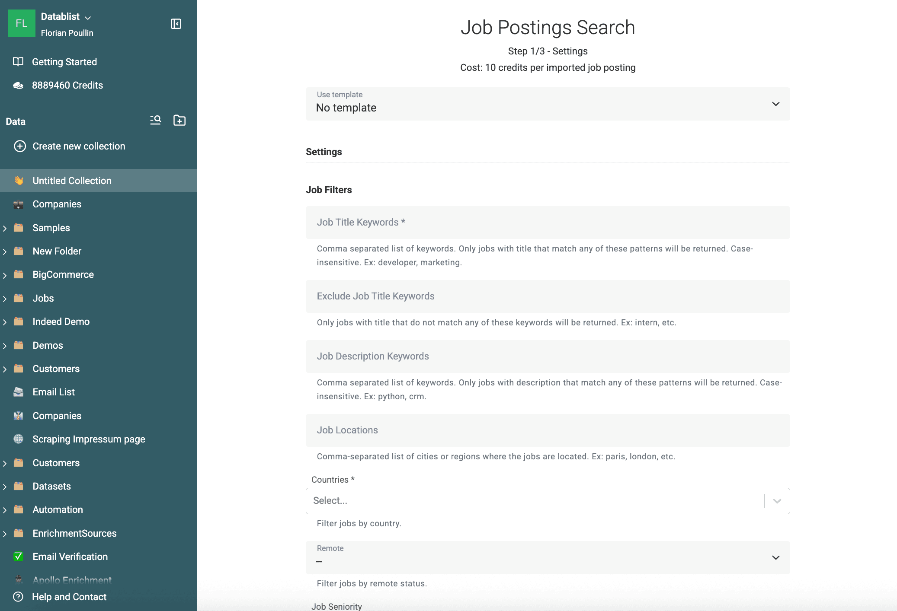The image size is (897, 611).
Task: Expand the Jobs folder
Action: click(x=4, y=298)
